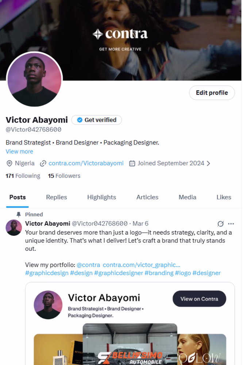This screenshot has height=365, width=243.
Task: Open the Media tab
Action: pos(188,197)
